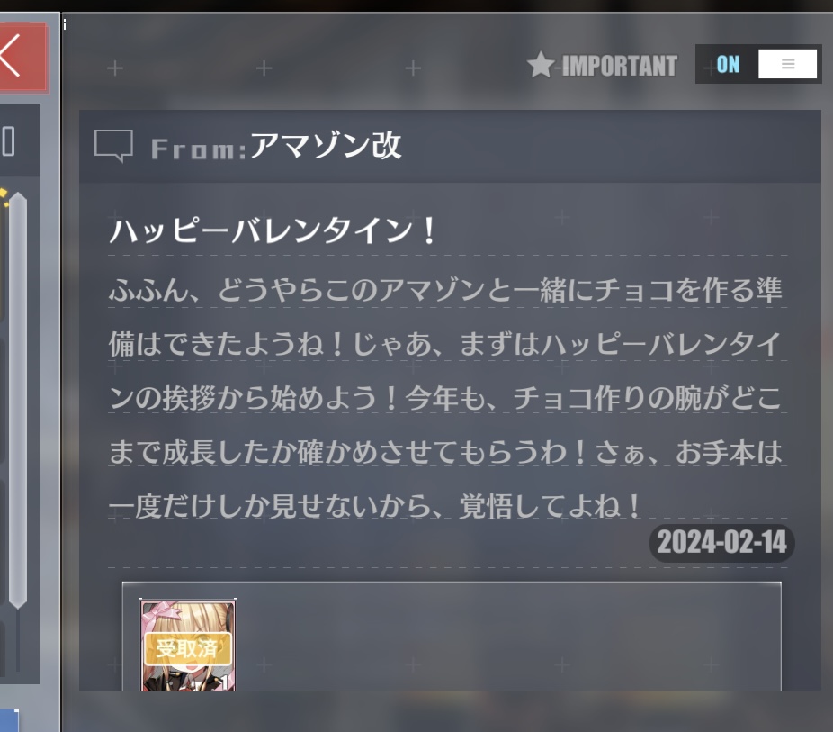Image resolution: width=833 pixels, height=732 pixels.
Task: Click the left mail list scrollbar thumb
Action: (x=18, y=401)
